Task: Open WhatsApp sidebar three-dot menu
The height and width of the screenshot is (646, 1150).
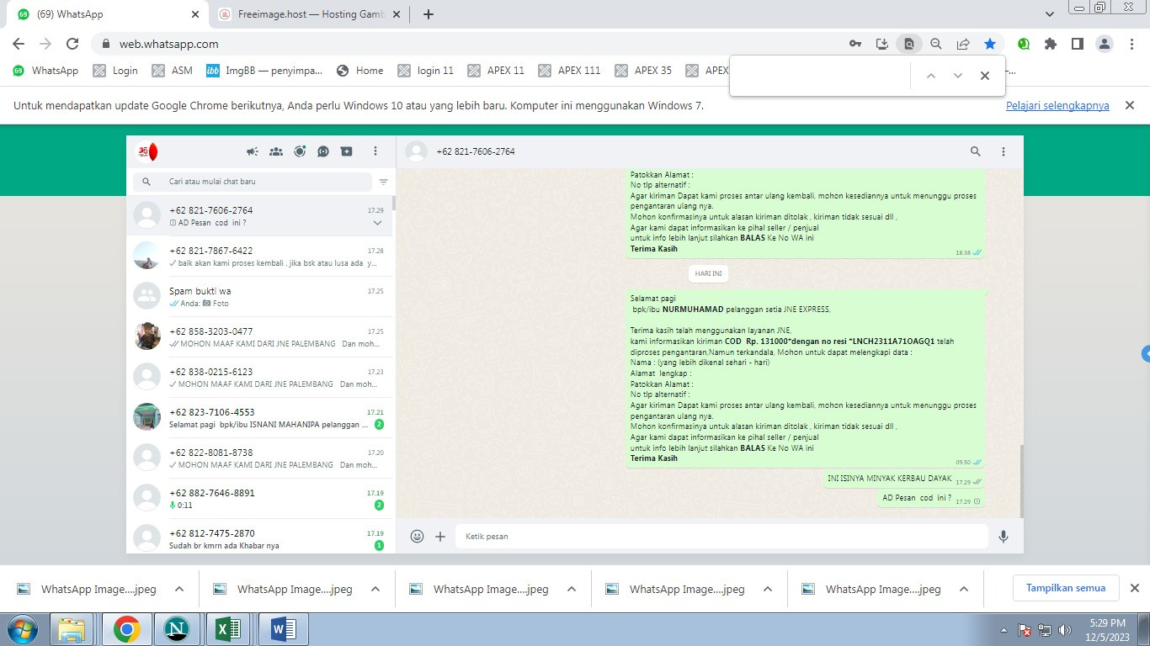Action: click(375, 151)
